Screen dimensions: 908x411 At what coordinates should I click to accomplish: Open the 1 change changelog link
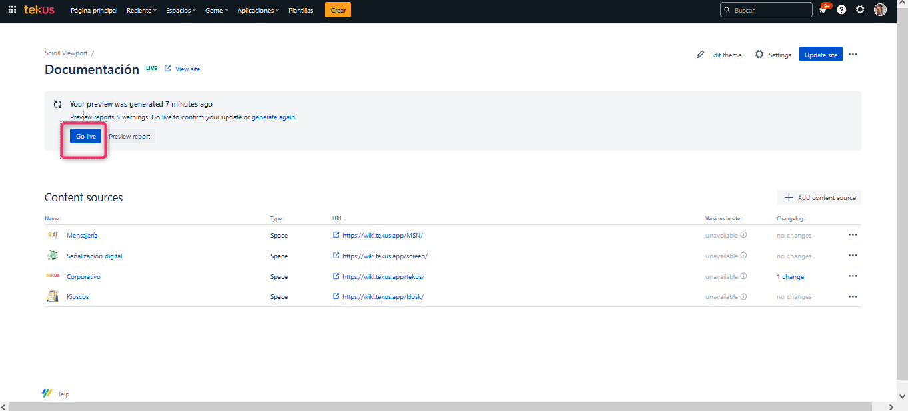pyautogui.click(x=790, y=277)
